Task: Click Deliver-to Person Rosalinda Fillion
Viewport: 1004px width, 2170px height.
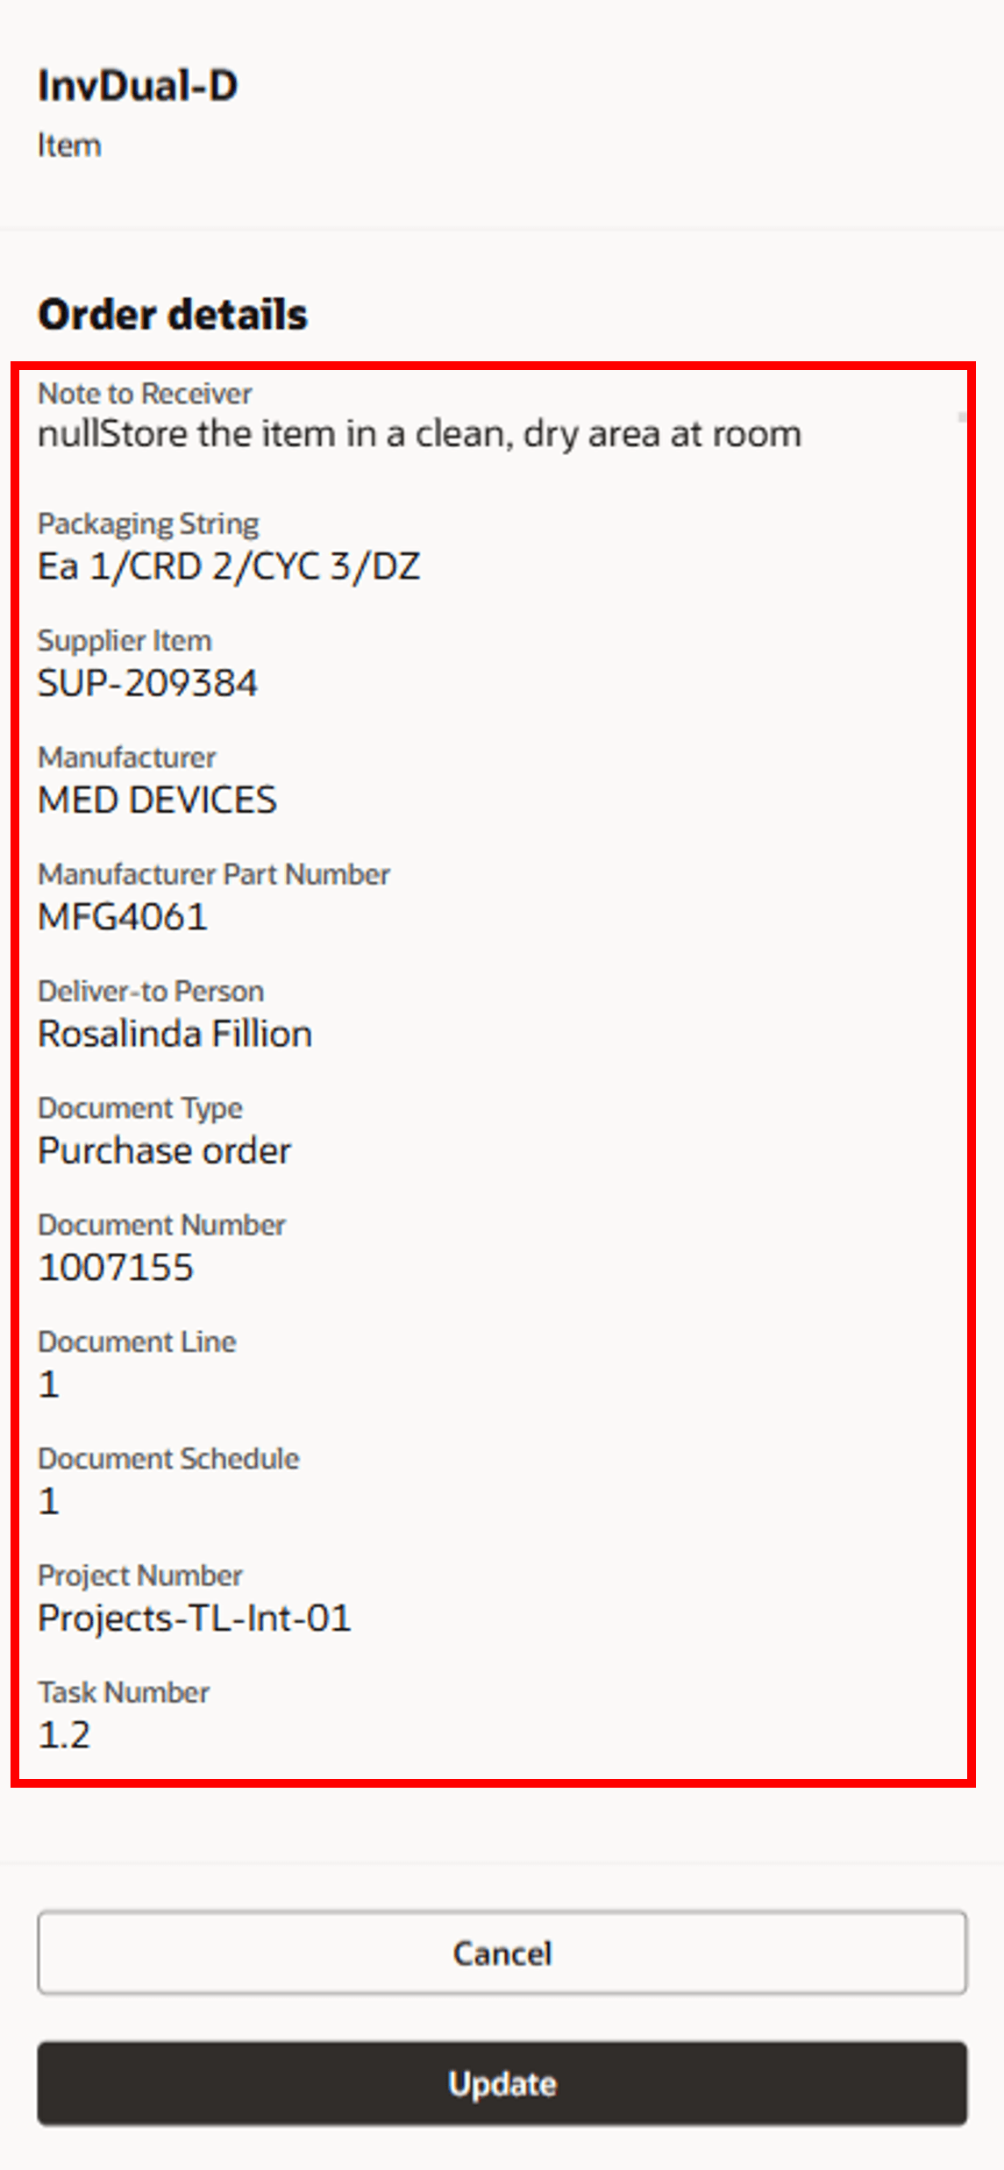Action: pyautogui.click(x=175, y=1034)
